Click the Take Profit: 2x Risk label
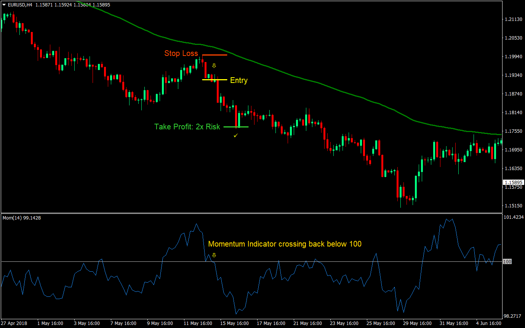 [x=187, y=127]
